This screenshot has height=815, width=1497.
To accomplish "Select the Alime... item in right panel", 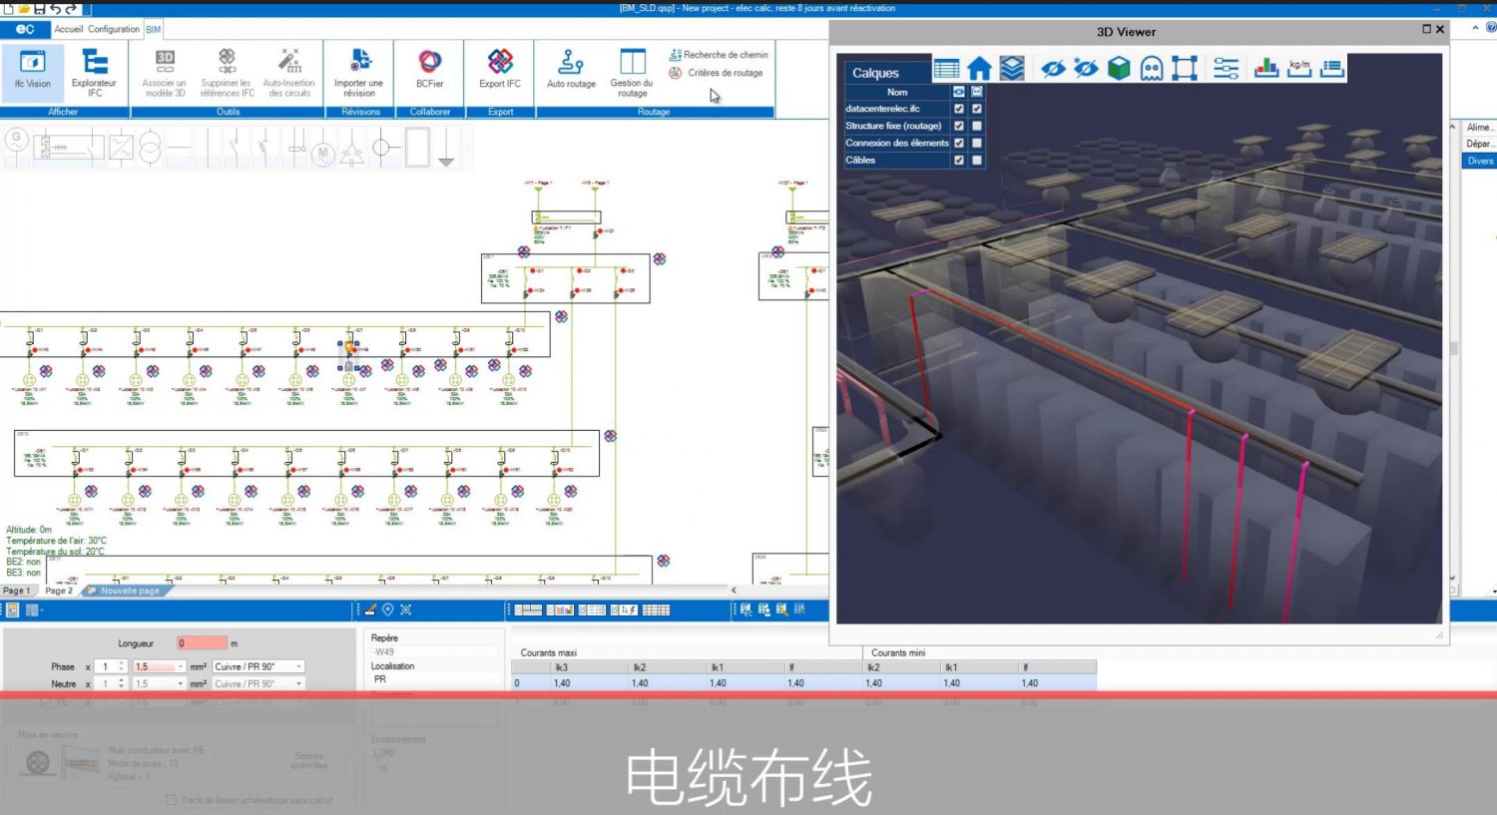I will pyautogui.click(x=1480, y=127).
